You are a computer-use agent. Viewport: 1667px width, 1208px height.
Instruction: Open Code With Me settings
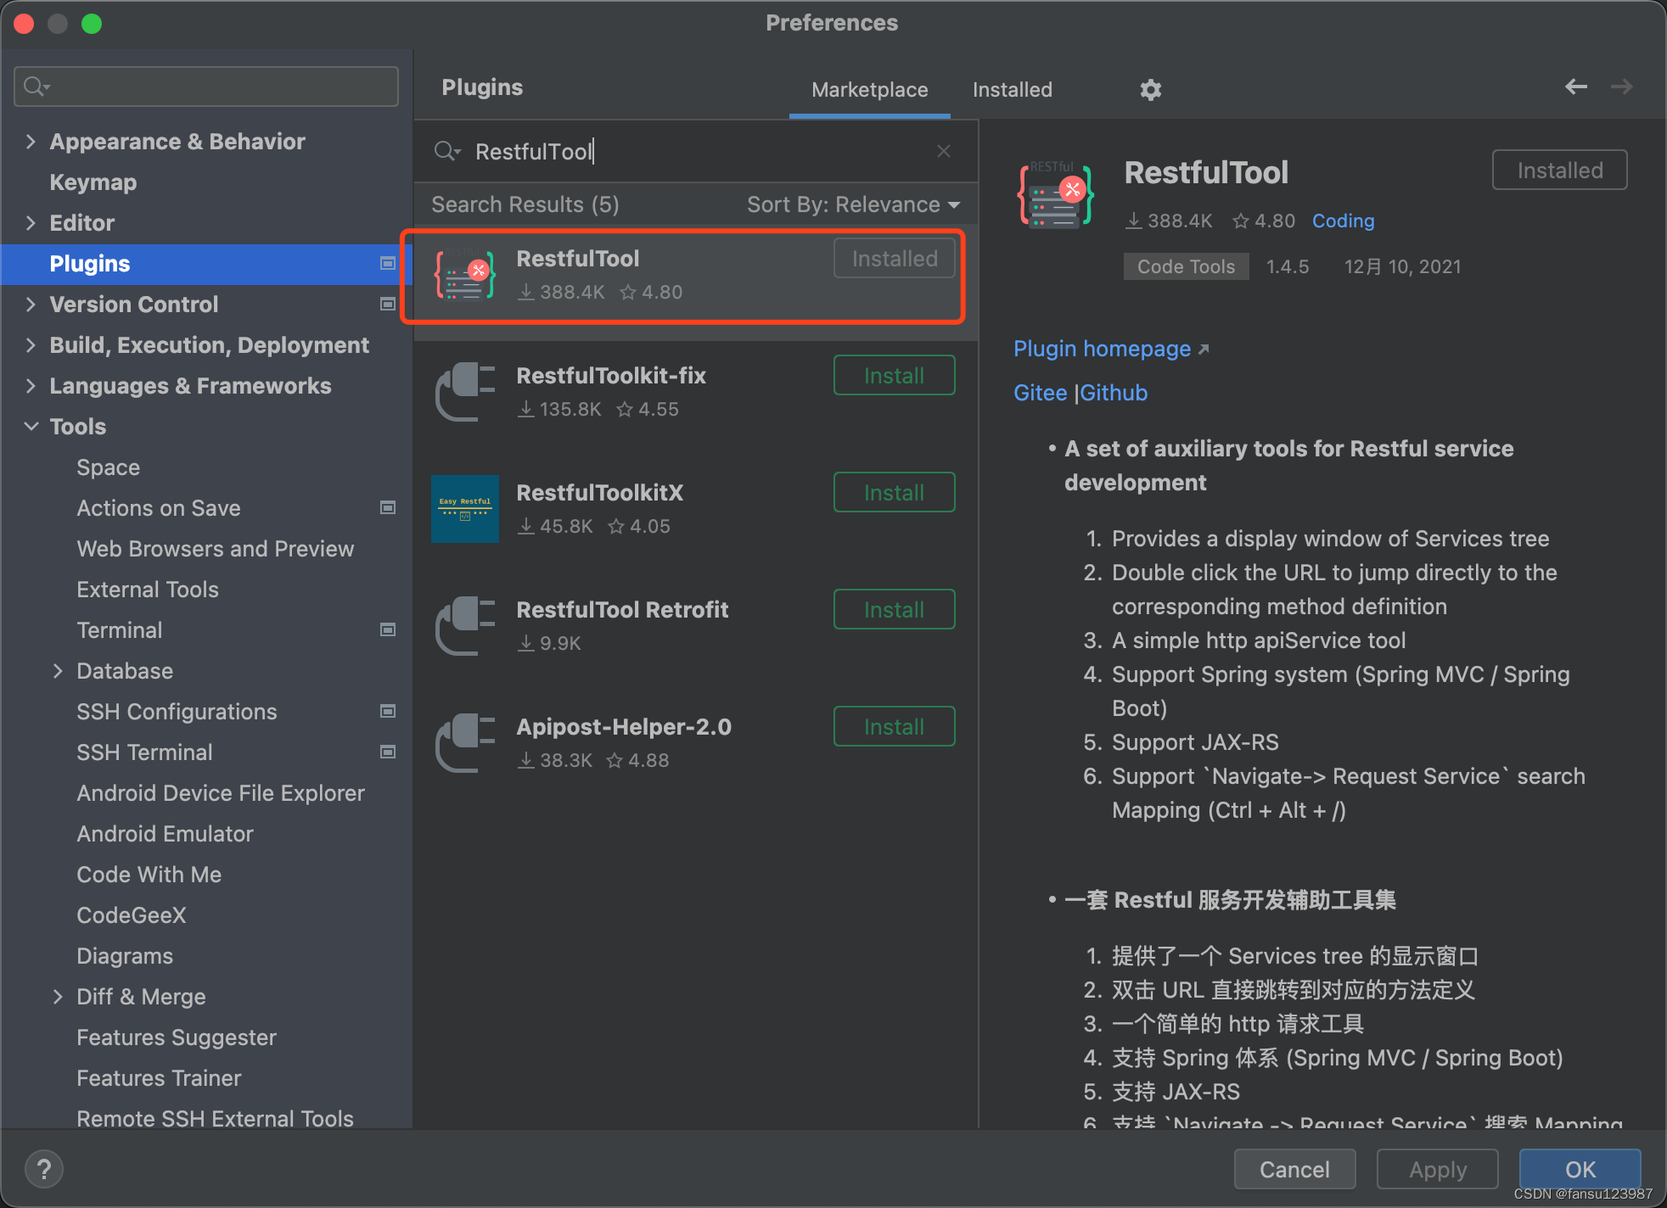[x=149, y=874]
